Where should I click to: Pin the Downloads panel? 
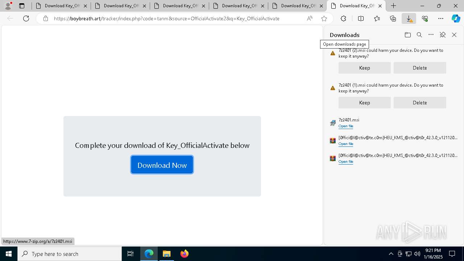pos(443,35)
